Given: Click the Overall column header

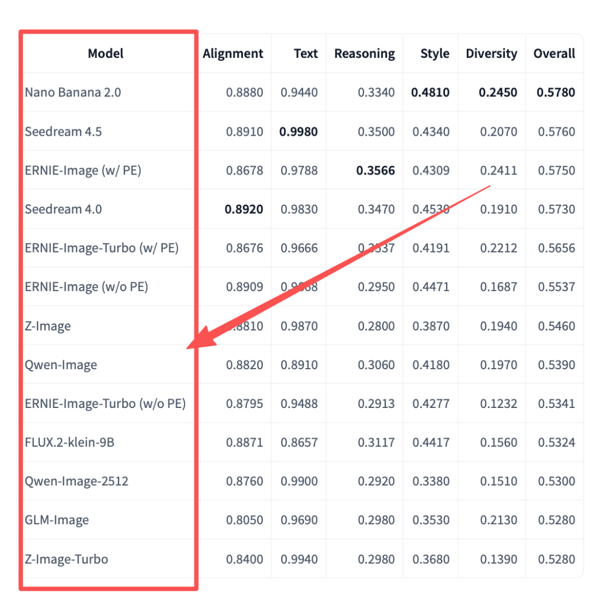Looking at the screenshot, I should pyautogui.click(x=554, y=53).
